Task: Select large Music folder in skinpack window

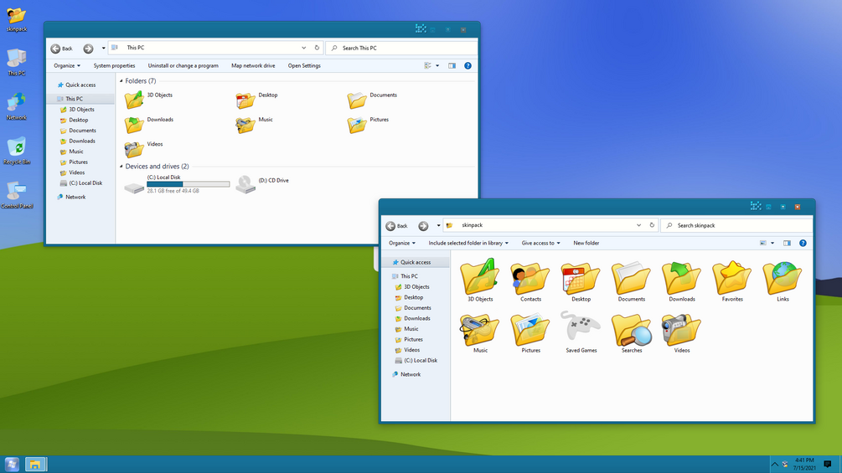Action: [x=480, y=332]
